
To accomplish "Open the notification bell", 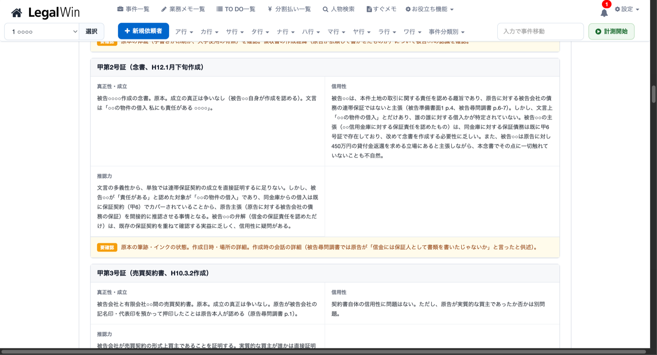I will pos(604,13).
